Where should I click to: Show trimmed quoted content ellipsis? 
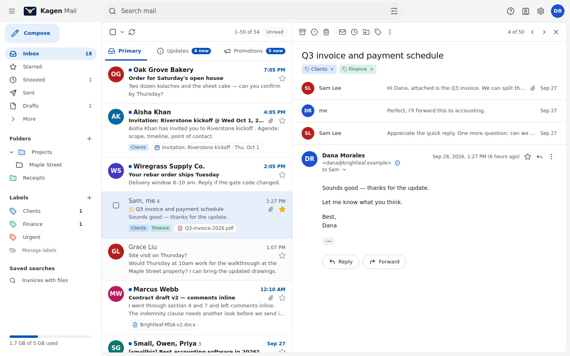(329, 241)
